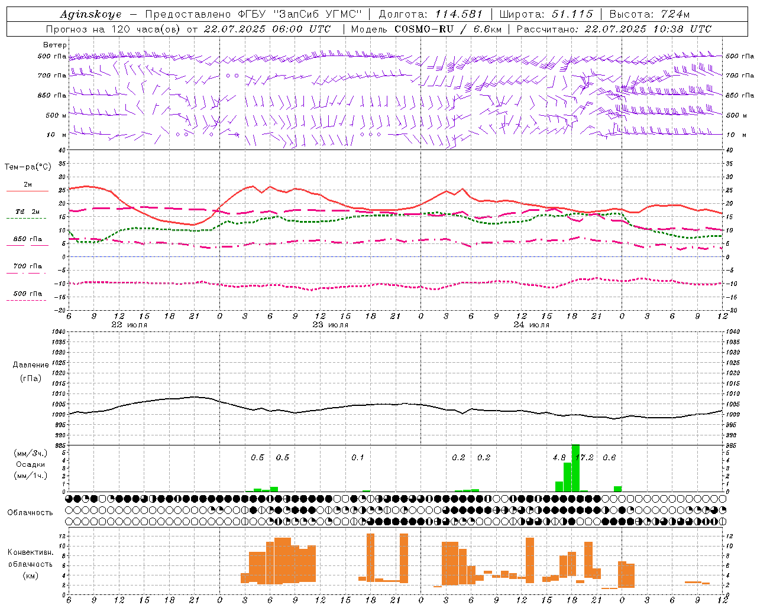Click the date label 23 июля
757x605 pixels.
(x=331, y=325)
